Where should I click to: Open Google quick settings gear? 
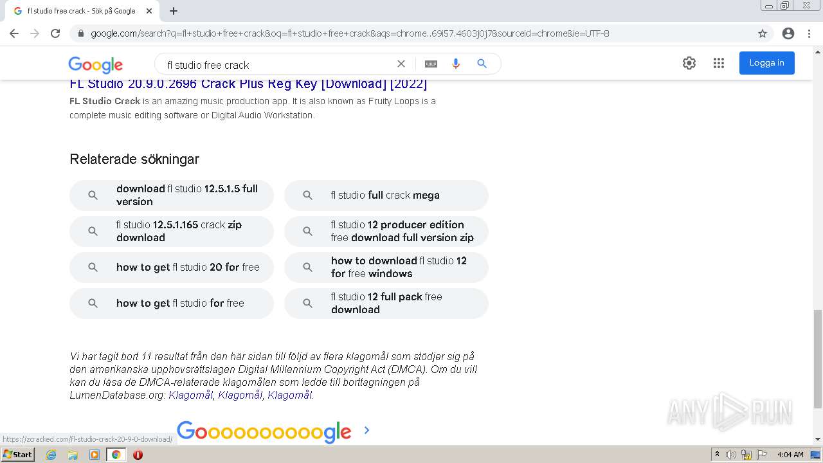689,63
